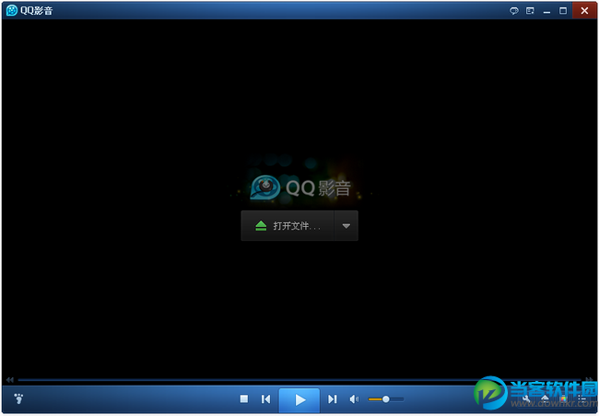The height and width of the screenshot is (416, 599).
Task: Skip to the next track
Action: click(x=333, y=398)
